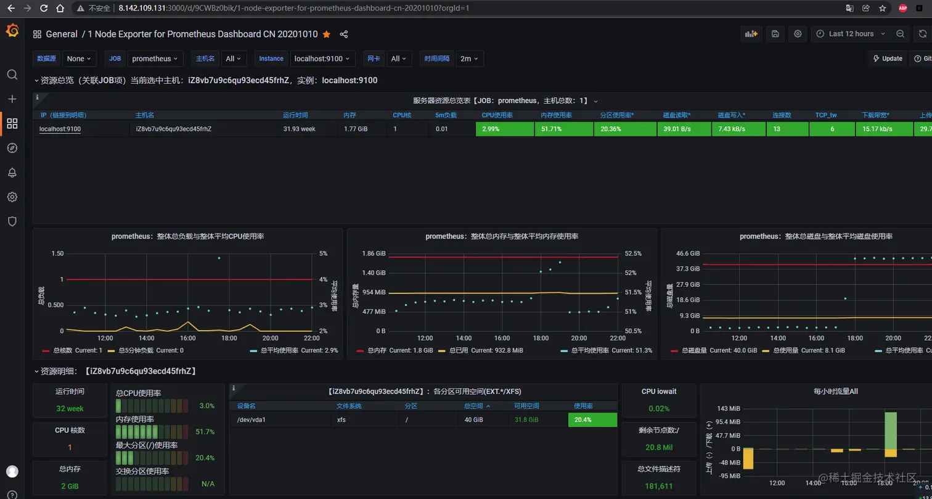932x499 pixels.
Task: Open the share dashboard icon
Action: tap(343, 35)
